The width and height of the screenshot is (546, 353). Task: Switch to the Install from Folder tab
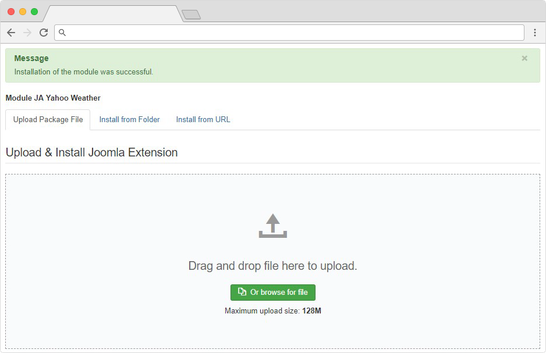pos(130,120)
